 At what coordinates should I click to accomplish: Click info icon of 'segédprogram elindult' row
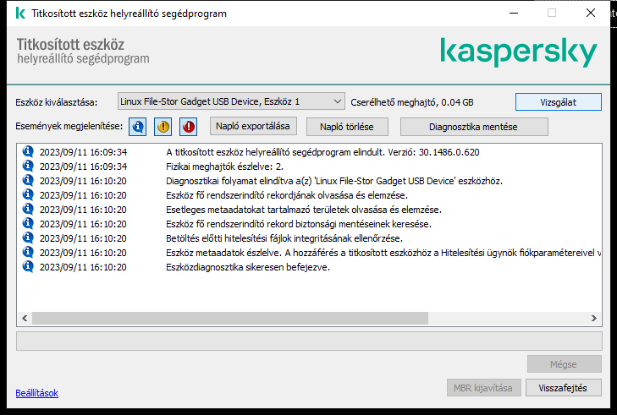click(28, 151)
